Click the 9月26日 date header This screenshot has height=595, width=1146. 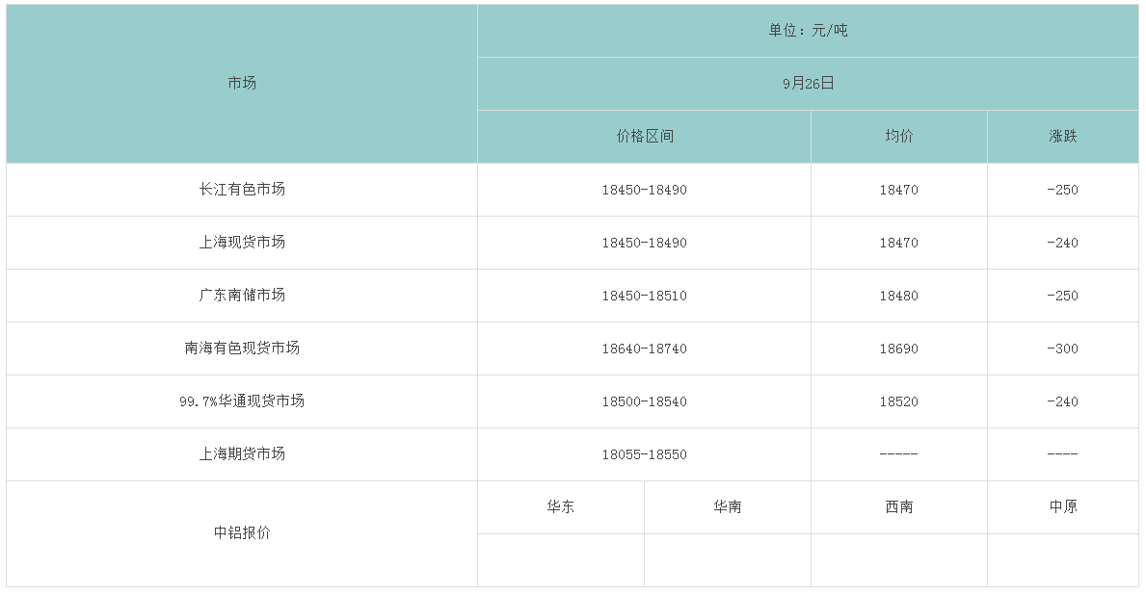(808, 84)
